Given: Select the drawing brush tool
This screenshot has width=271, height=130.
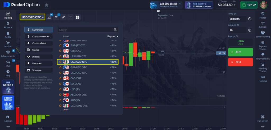Looking at the screenshot, I should tap(64, 17).
